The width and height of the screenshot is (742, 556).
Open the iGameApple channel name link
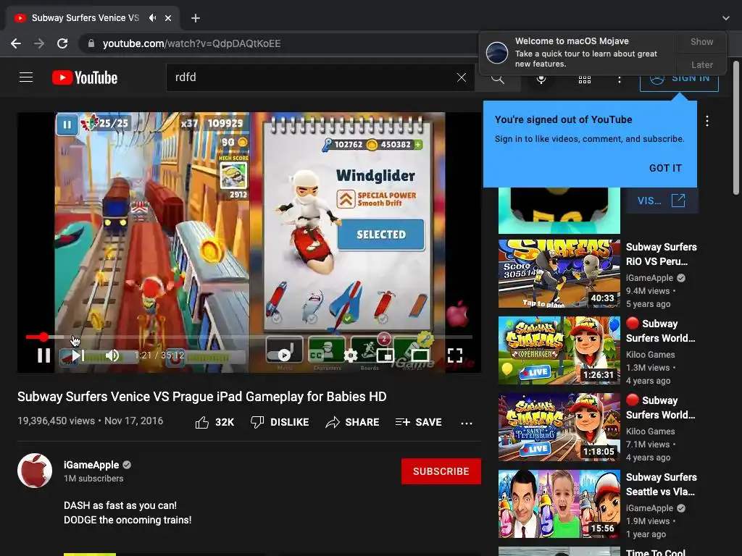pos(91,465)
